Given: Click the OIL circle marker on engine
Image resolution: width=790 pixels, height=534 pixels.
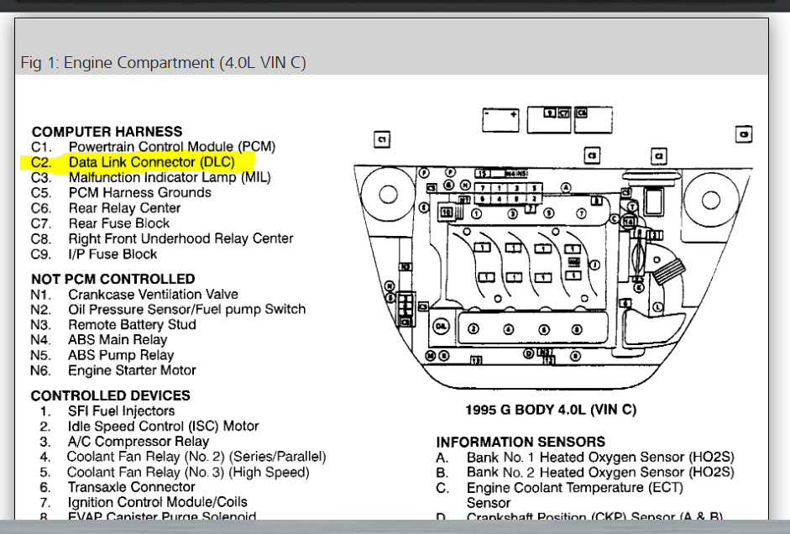Looking at the screenshot, I should coord(441,327).
